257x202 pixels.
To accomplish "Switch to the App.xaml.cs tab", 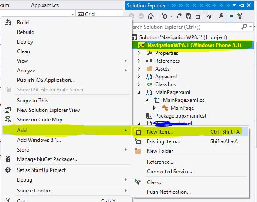I will pyautogui.click(x=45, y=5).
